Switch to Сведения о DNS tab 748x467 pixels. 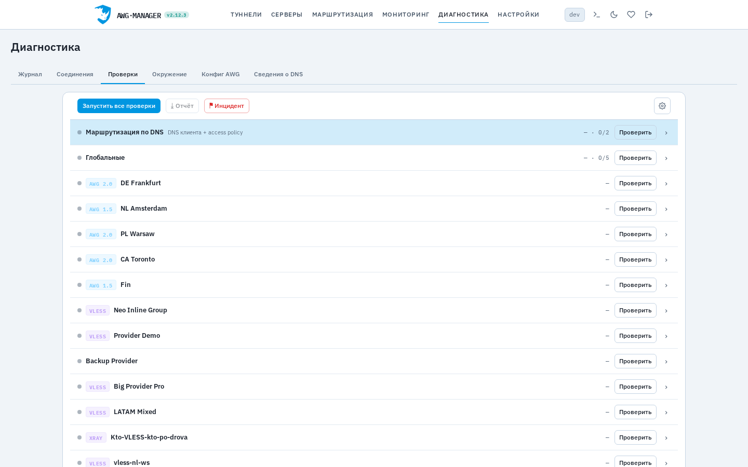coord(278,74)
